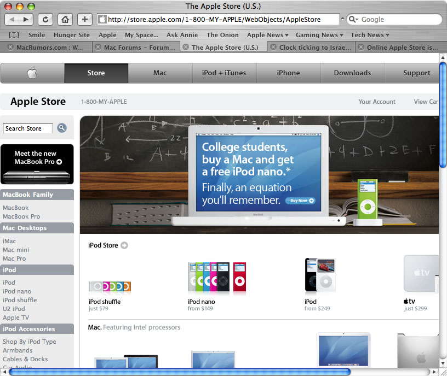Show all bookmarks book icon

tap(14, 35)
